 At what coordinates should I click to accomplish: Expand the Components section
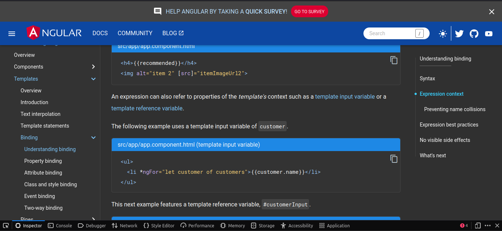pyautogui.click(x=93, y=67)
